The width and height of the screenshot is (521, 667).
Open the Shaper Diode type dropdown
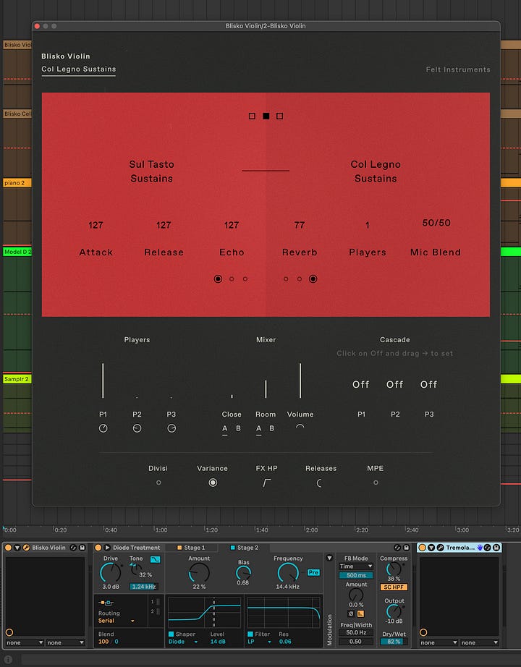183,642
